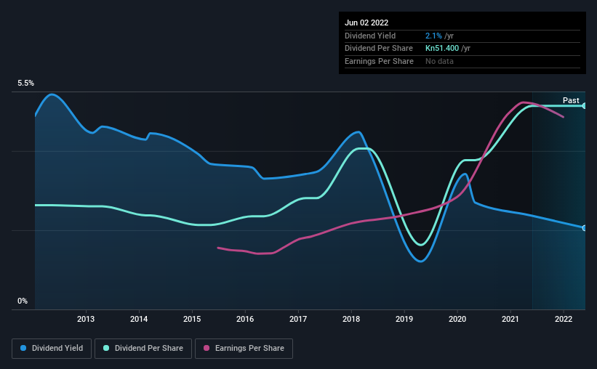Screen dimensions: 597x369
Task: Click the Jun 02 2022 tooltip date
Action: point(366,23)
